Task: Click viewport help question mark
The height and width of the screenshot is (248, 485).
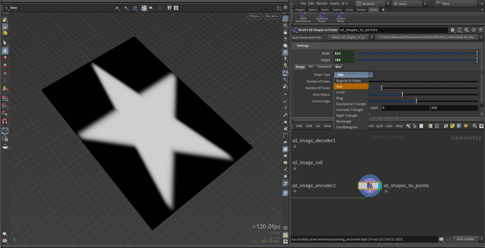Action: [x=285, y=8]
